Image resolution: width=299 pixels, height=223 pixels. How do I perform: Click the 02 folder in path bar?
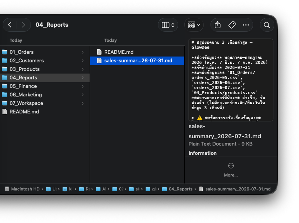[118, 189]
